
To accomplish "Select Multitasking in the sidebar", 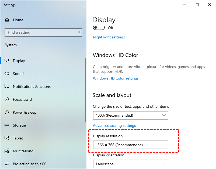I will click(x=43, y=151).
